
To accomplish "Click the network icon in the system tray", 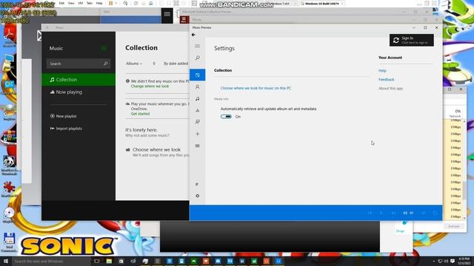I will click(440, 261).
